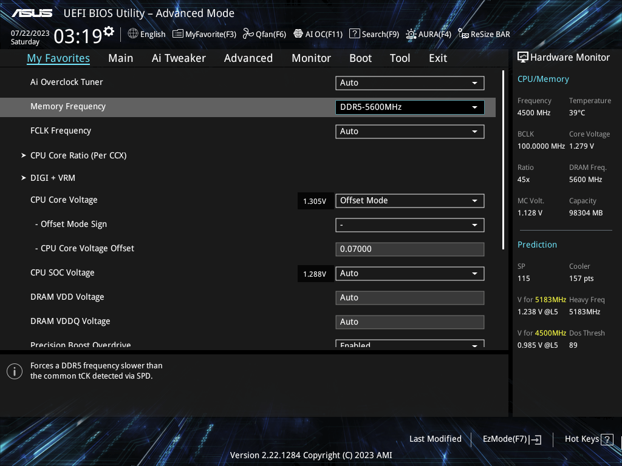This screenshot has height=466, width=622.
Task: Expand CPU Core Ratio (Per CCX) submenu
Action: (x=78, y=155)
